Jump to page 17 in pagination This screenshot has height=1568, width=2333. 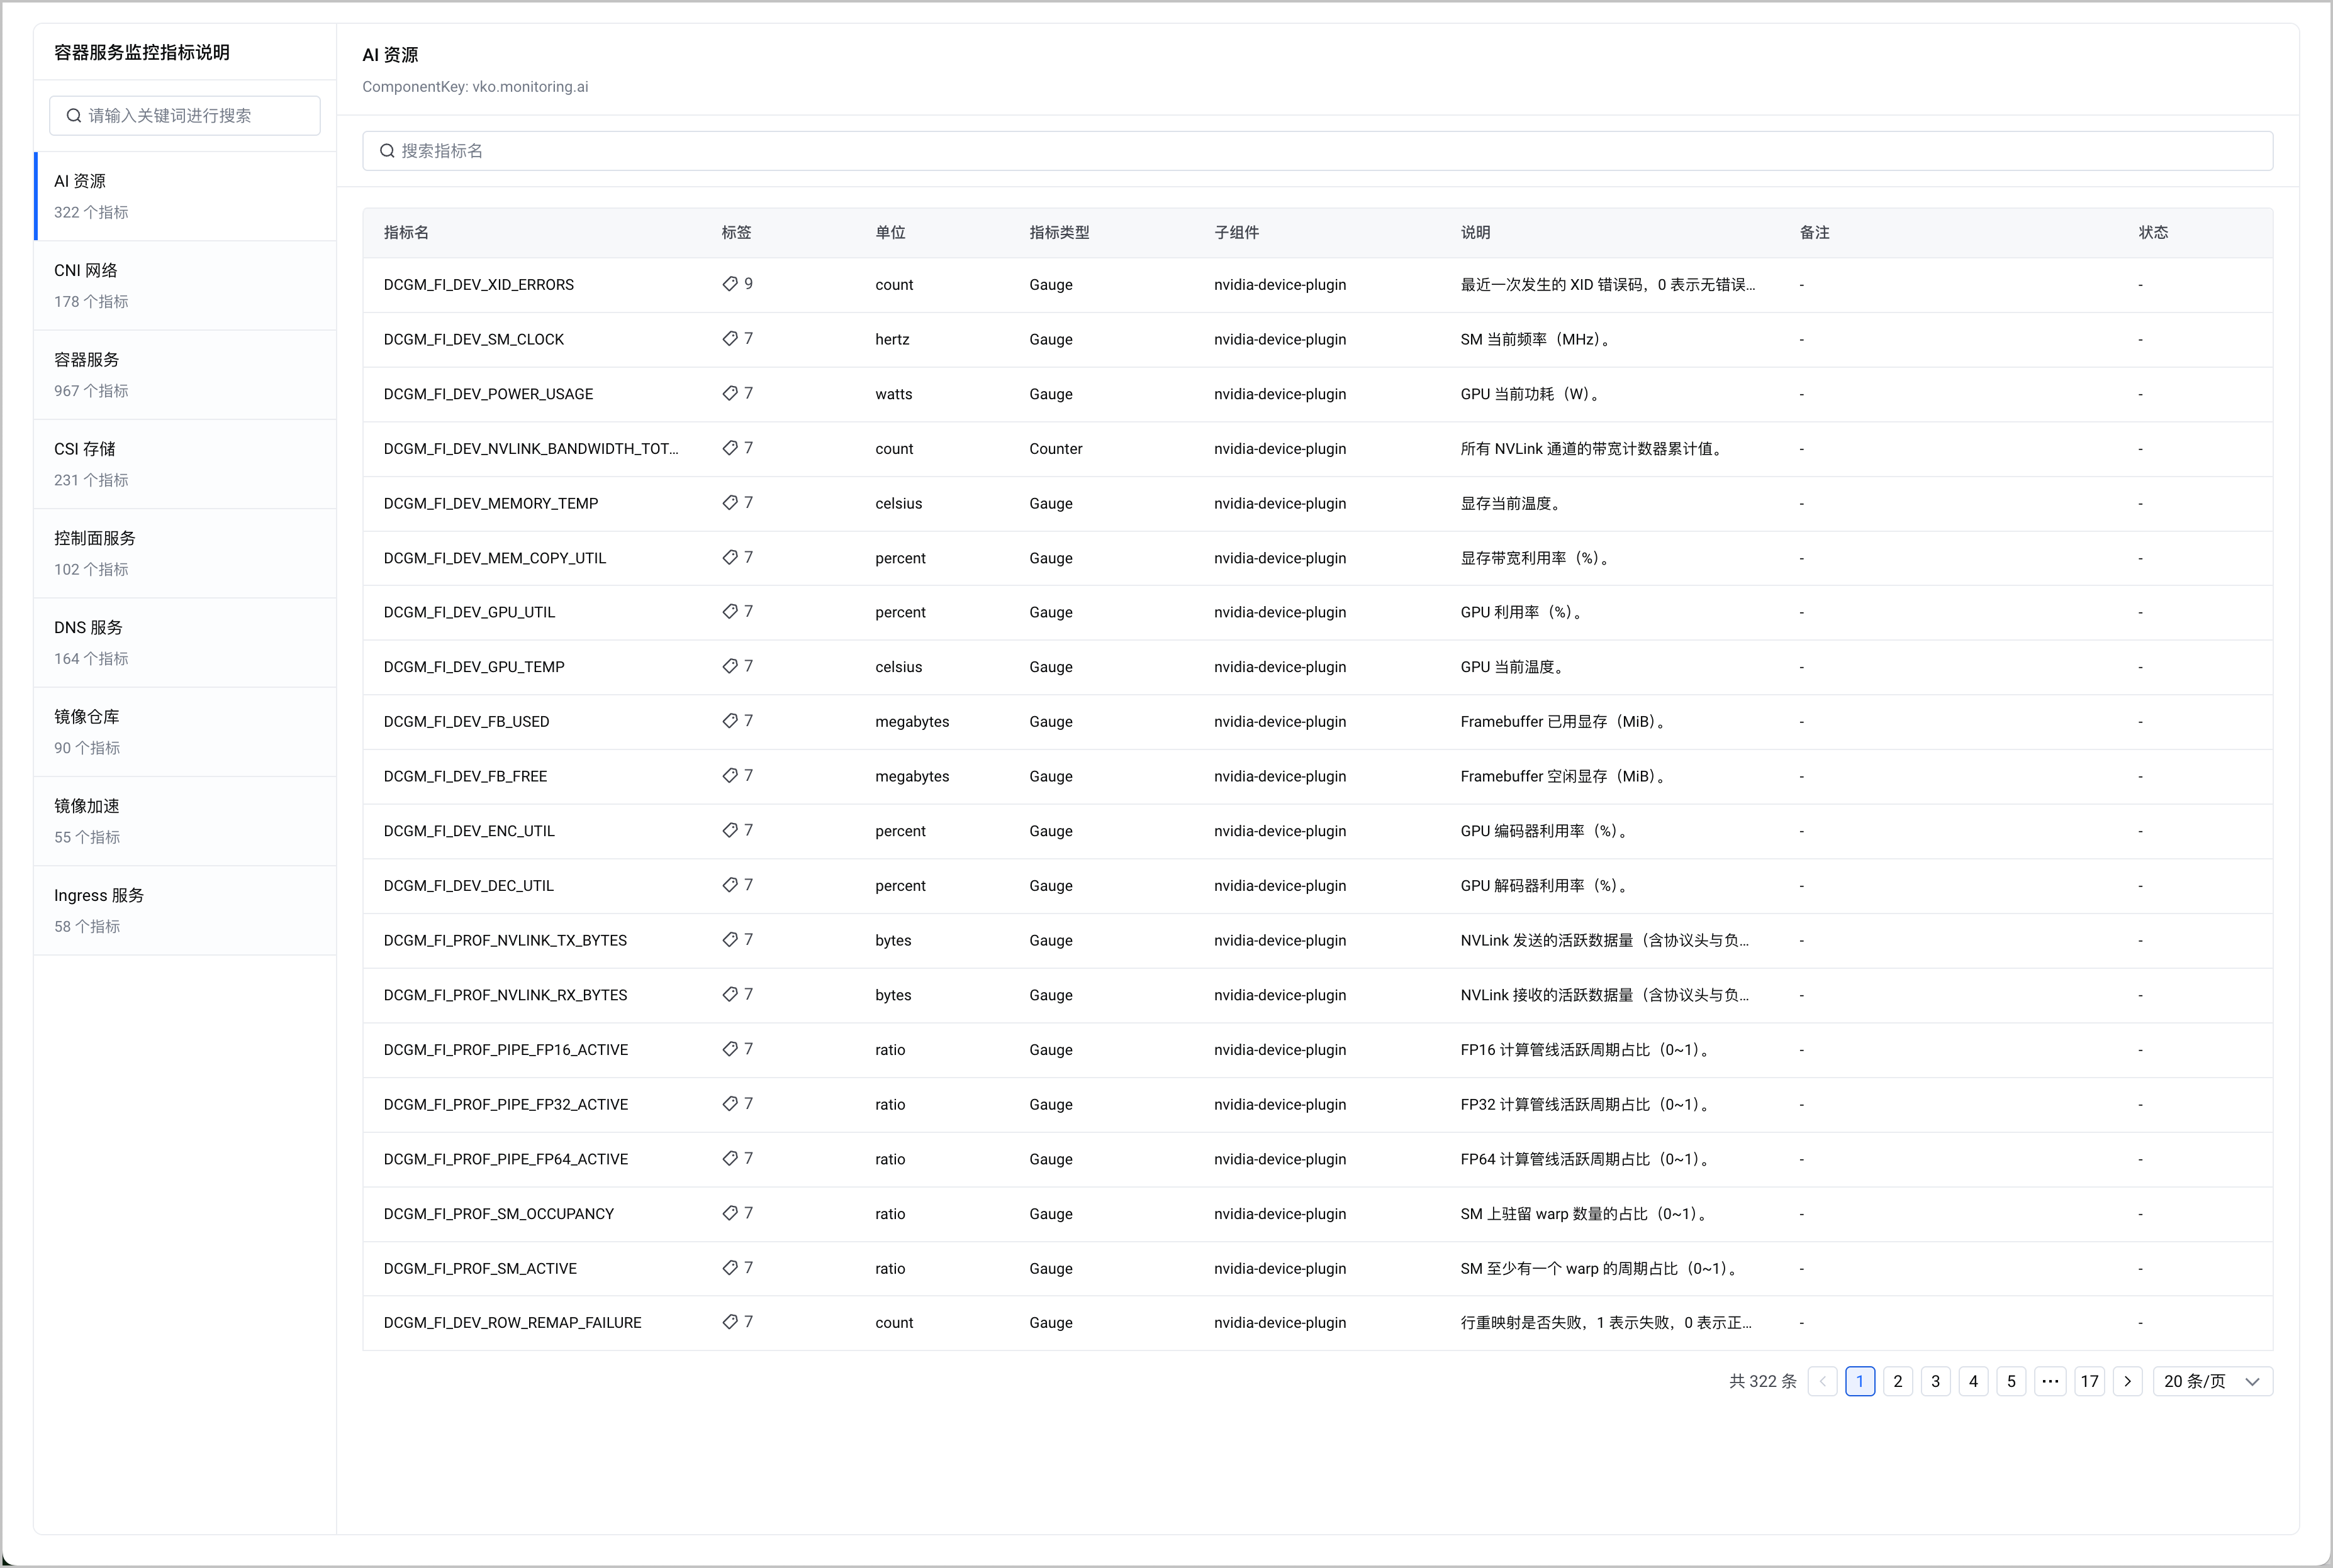pyautogui.click(x=2089, y=1381)
